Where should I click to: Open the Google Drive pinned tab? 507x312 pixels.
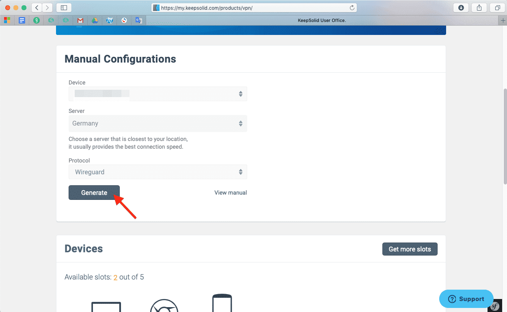tap(95, 20)
